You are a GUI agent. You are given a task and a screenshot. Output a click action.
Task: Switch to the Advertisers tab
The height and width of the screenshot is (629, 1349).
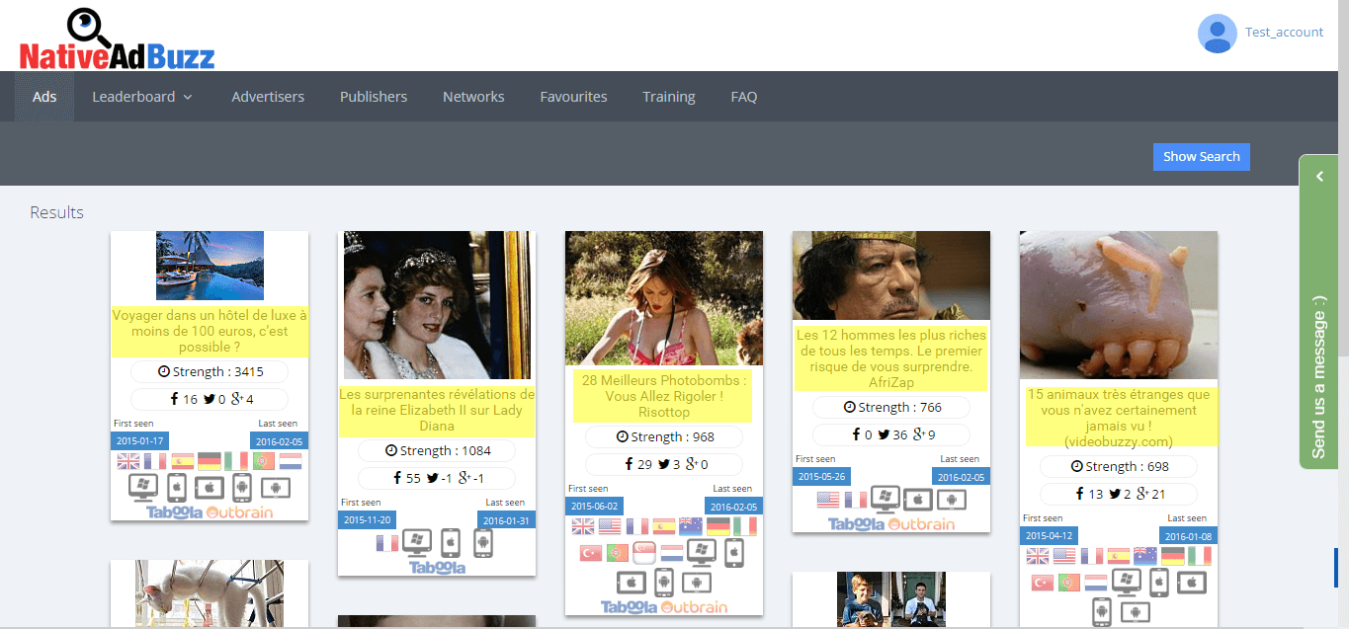[x=268, y=96]
